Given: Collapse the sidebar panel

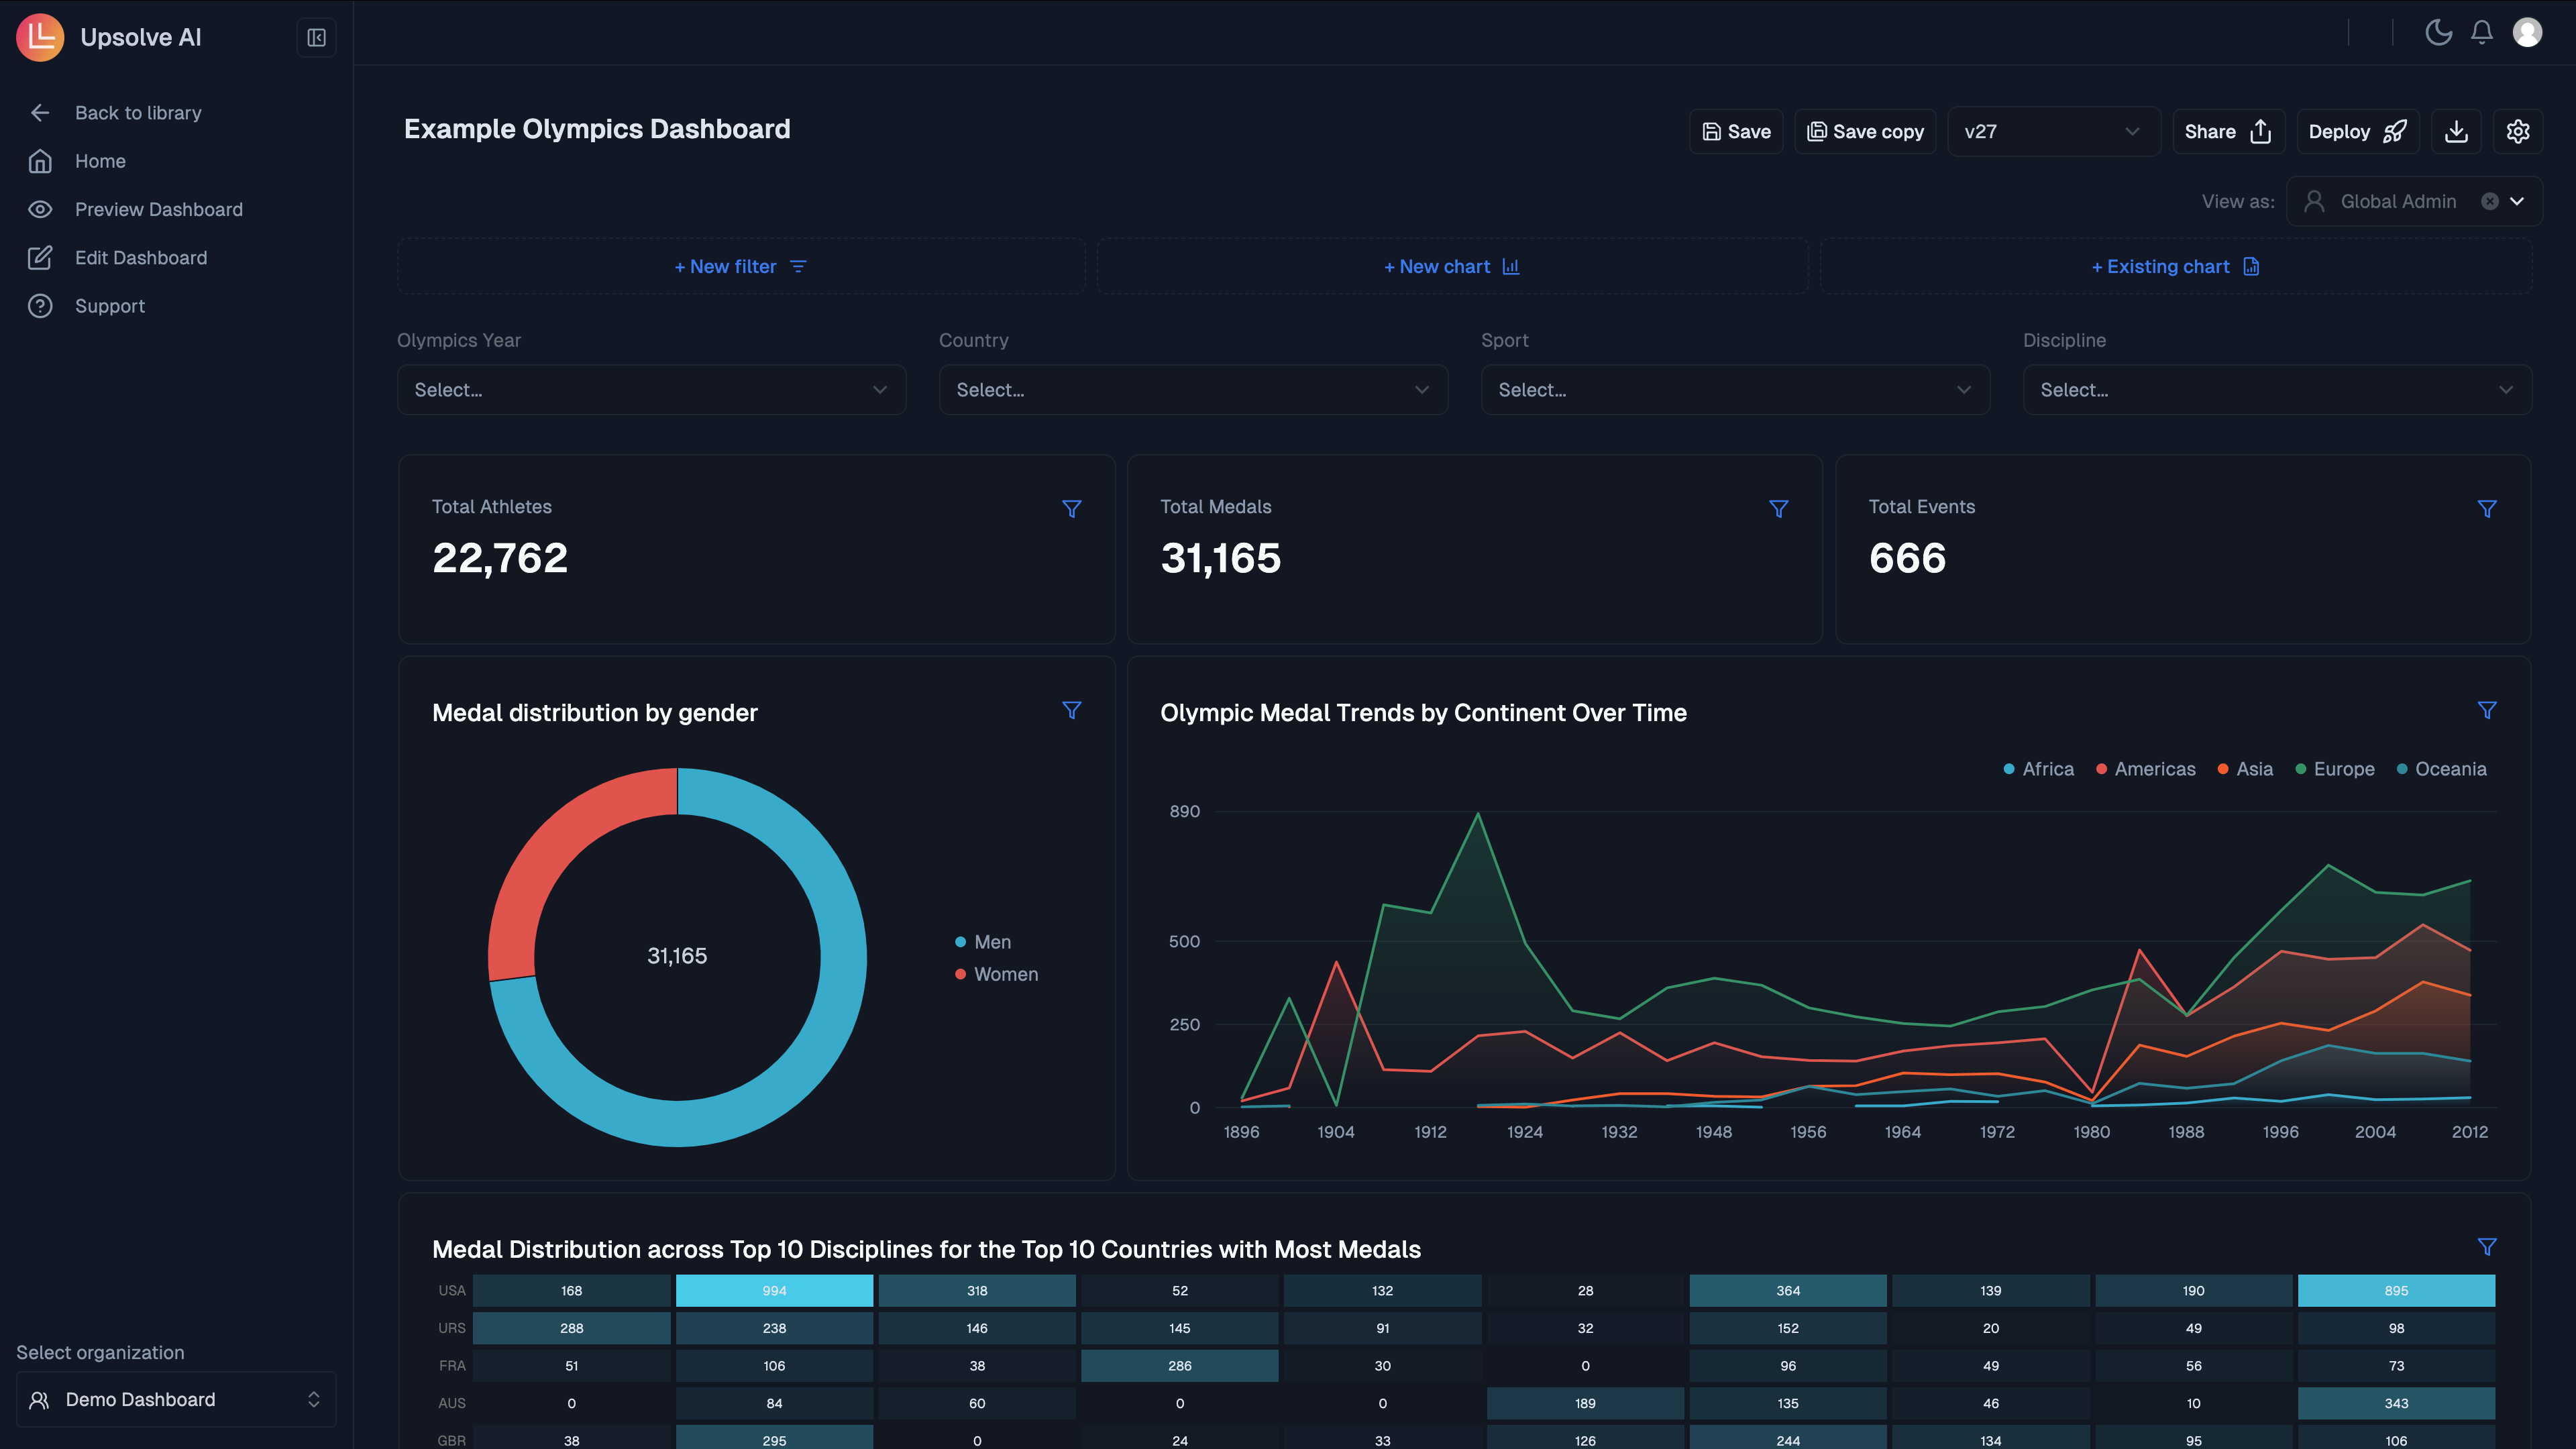Looking at the screenshot, I should click(315, 37).
